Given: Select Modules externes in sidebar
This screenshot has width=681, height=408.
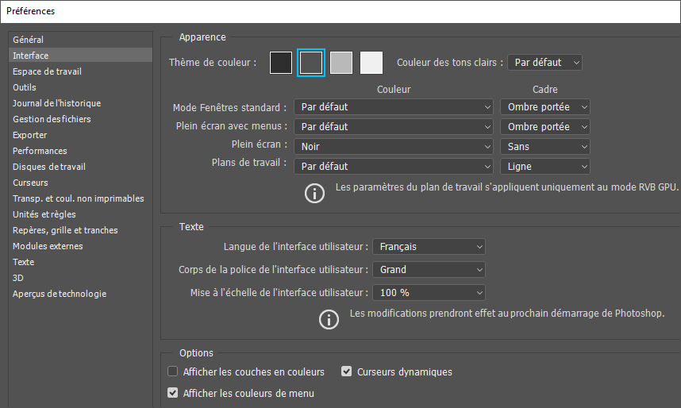Looking at the screenshot, I should [48, 246].
